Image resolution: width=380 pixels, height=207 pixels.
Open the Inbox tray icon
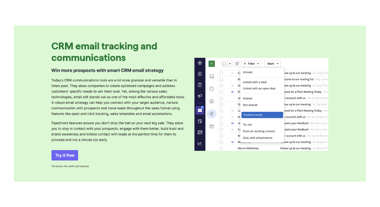coord(211,76)
